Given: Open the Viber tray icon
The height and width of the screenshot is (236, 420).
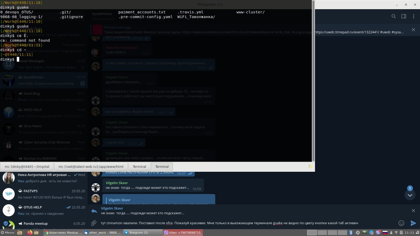Looking at the screenshot, I should point(378,232).
